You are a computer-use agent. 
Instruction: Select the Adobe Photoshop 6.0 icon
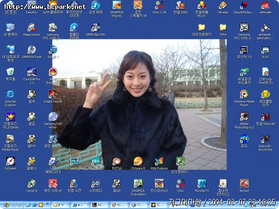click(244, 120)
